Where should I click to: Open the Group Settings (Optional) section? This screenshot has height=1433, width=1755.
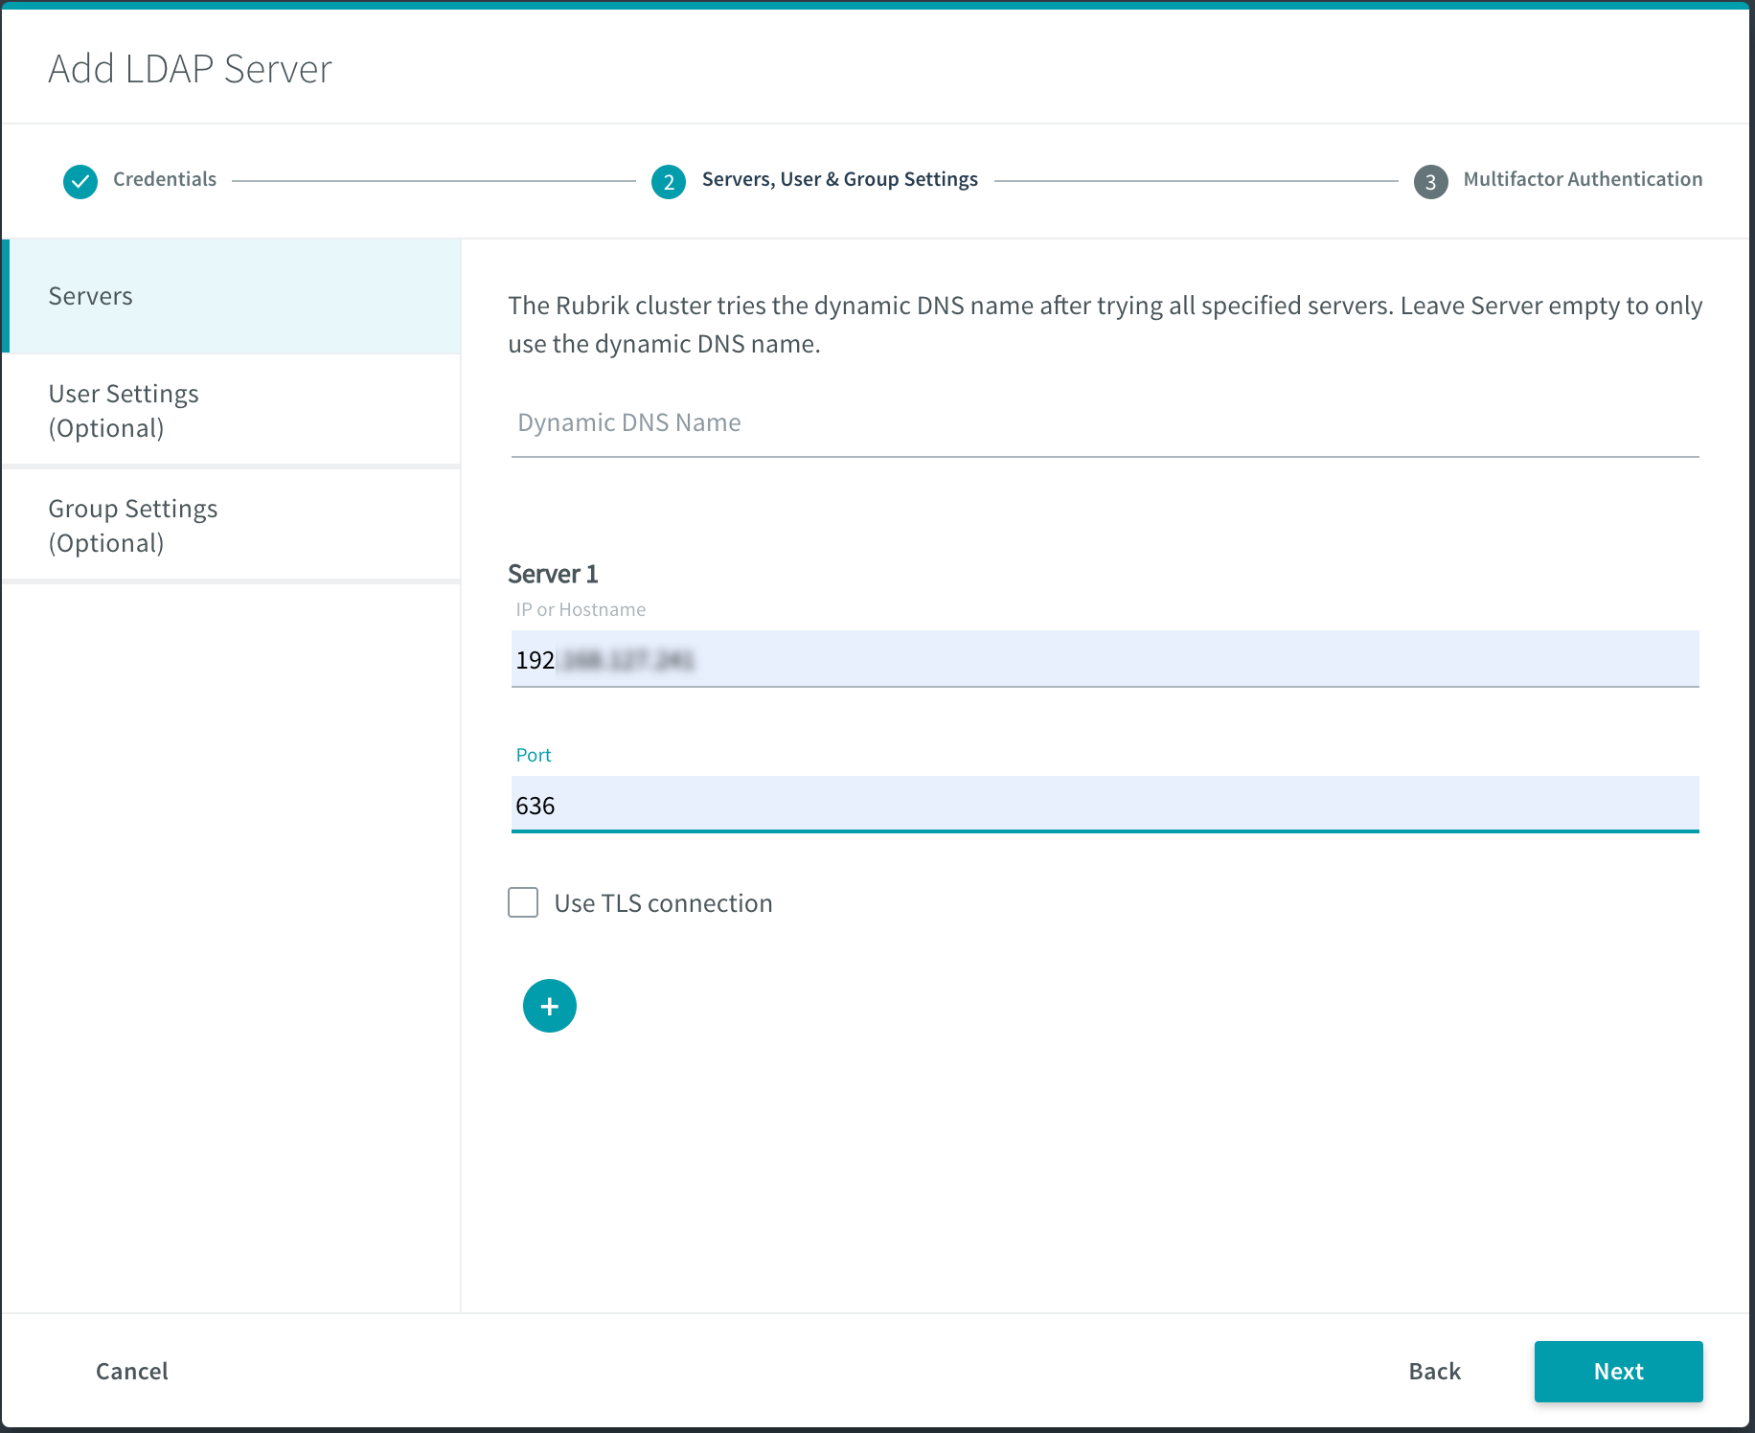(x=133, y=525)
